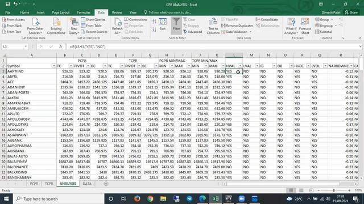Click the Windows Start button
Screen dimensions: 364x204
click(6, 199)
